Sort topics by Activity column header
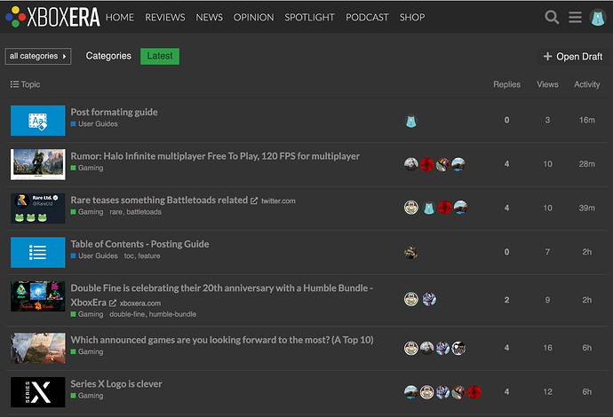This screenshot has width=613, height=417. 587,84
